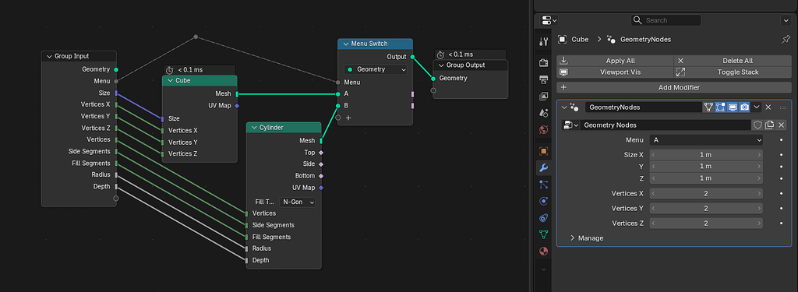Open the properties editor type dropdown
This screenshot has width=798, height=292.
click(549, 20)
